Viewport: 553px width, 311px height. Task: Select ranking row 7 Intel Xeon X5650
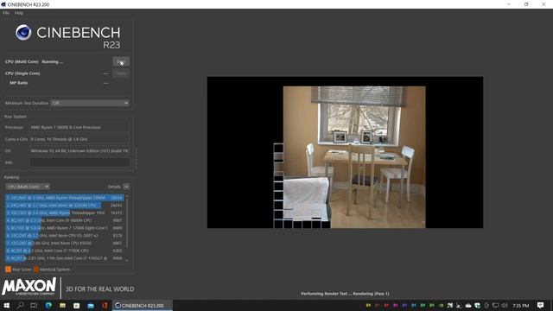tap(64, 244)
